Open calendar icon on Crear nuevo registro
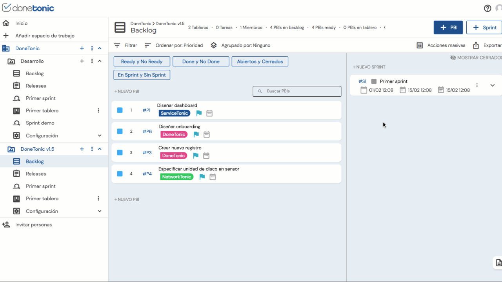502x282 pixels. [206, 155]
